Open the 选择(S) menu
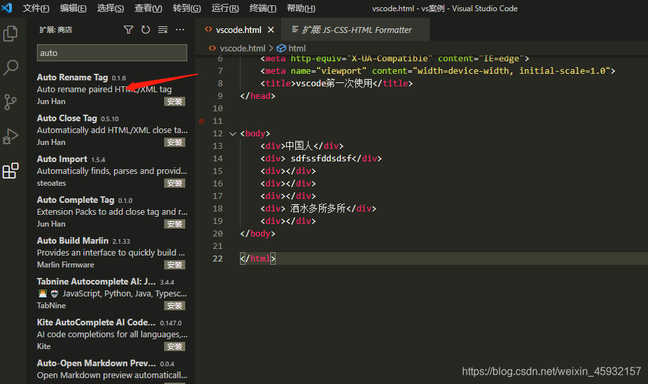The height and width of the screenshot is (384, 648). coord(110,9)
